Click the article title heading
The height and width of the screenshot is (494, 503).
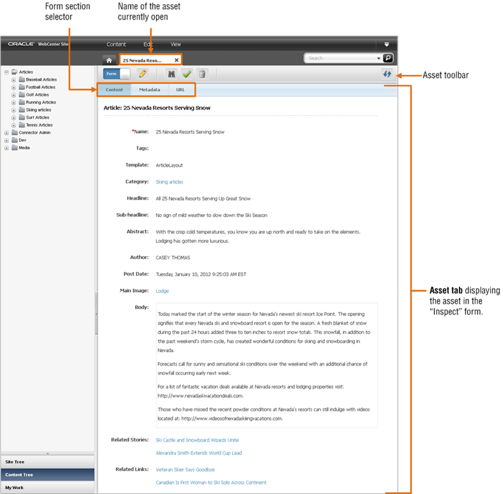[157, 108]
